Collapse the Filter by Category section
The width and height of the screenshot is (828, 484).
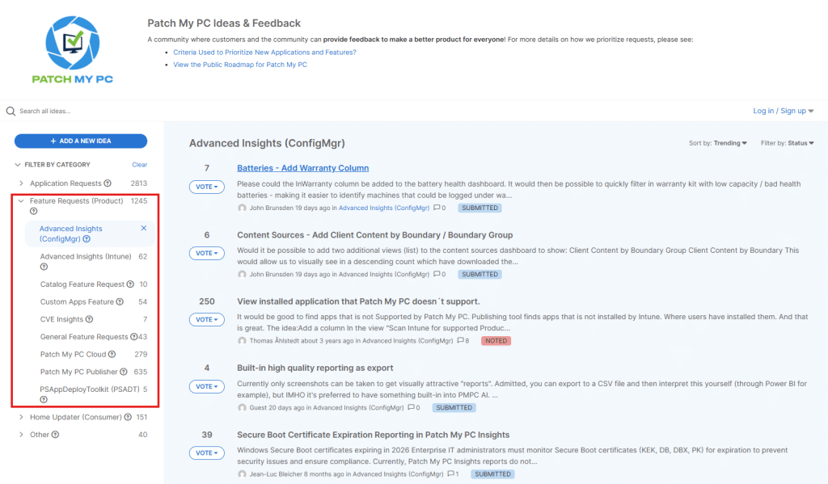[18, 165]
